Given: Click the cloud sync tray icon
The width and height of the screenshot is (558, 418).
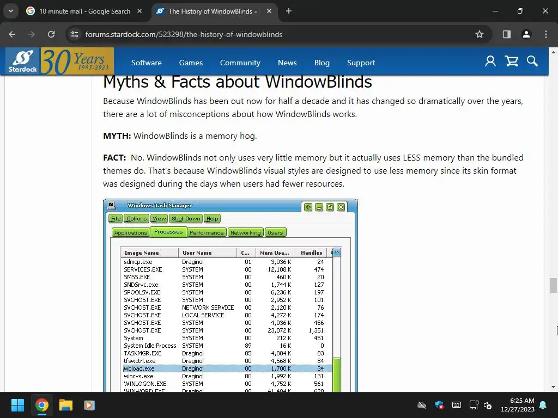Looking at the screenshot, I should point(422,405).
